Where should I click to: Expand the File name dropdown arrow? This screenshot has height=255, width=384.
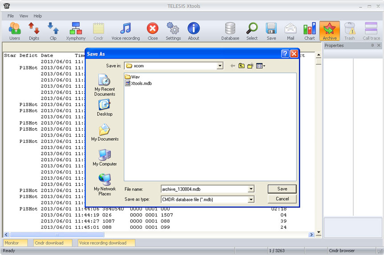point(251,189)
